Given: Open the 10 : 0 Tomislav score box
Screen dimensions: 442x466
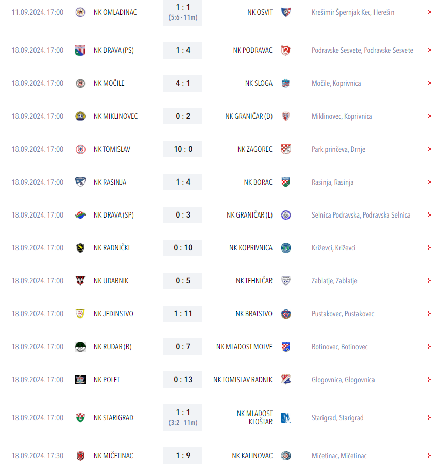Looking at the screenshot, I should point(183,149).
